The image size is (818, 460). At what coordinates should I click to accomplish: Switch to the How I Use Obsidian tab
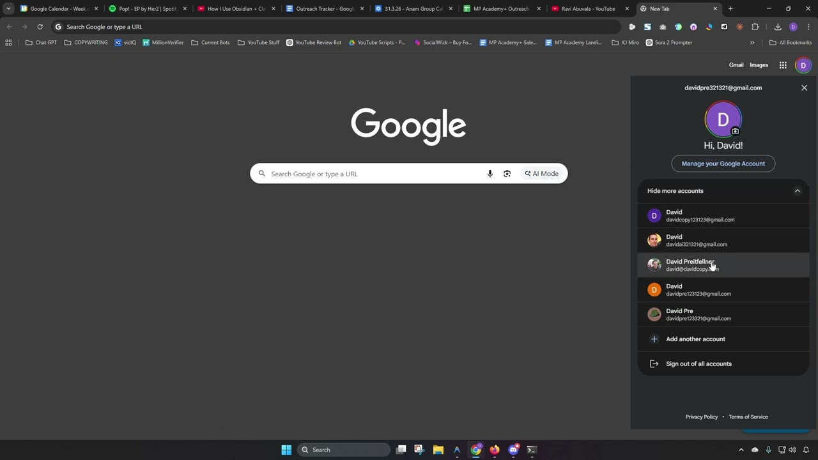(x=236, y=9)
